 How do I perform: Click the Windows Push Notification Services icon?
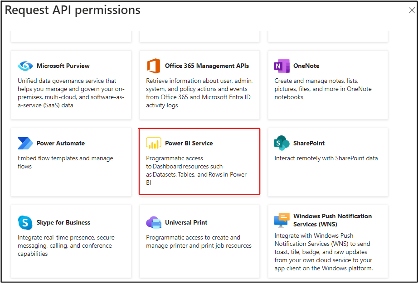(282, 220)
